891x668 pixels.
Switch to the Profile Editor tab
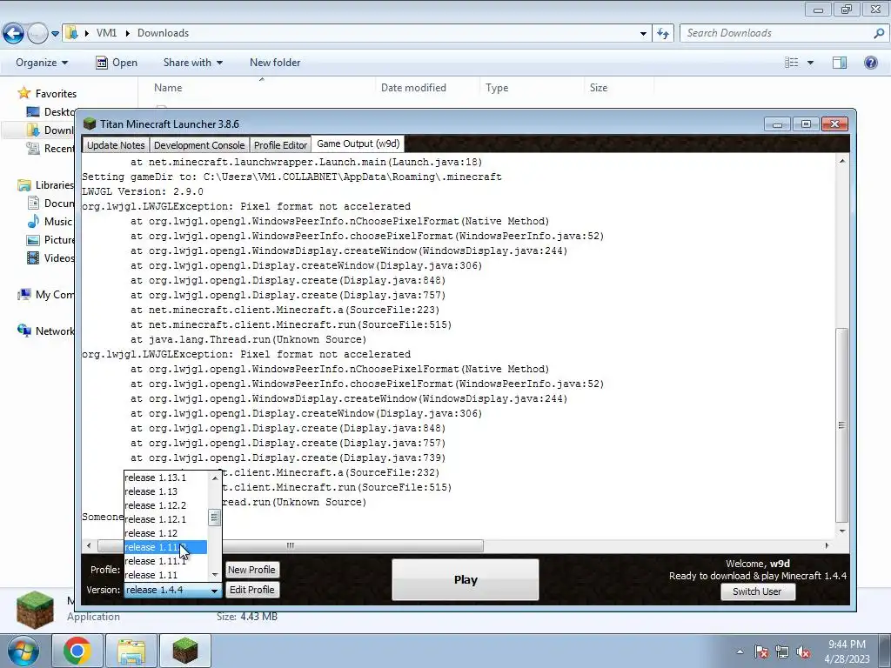281,145
